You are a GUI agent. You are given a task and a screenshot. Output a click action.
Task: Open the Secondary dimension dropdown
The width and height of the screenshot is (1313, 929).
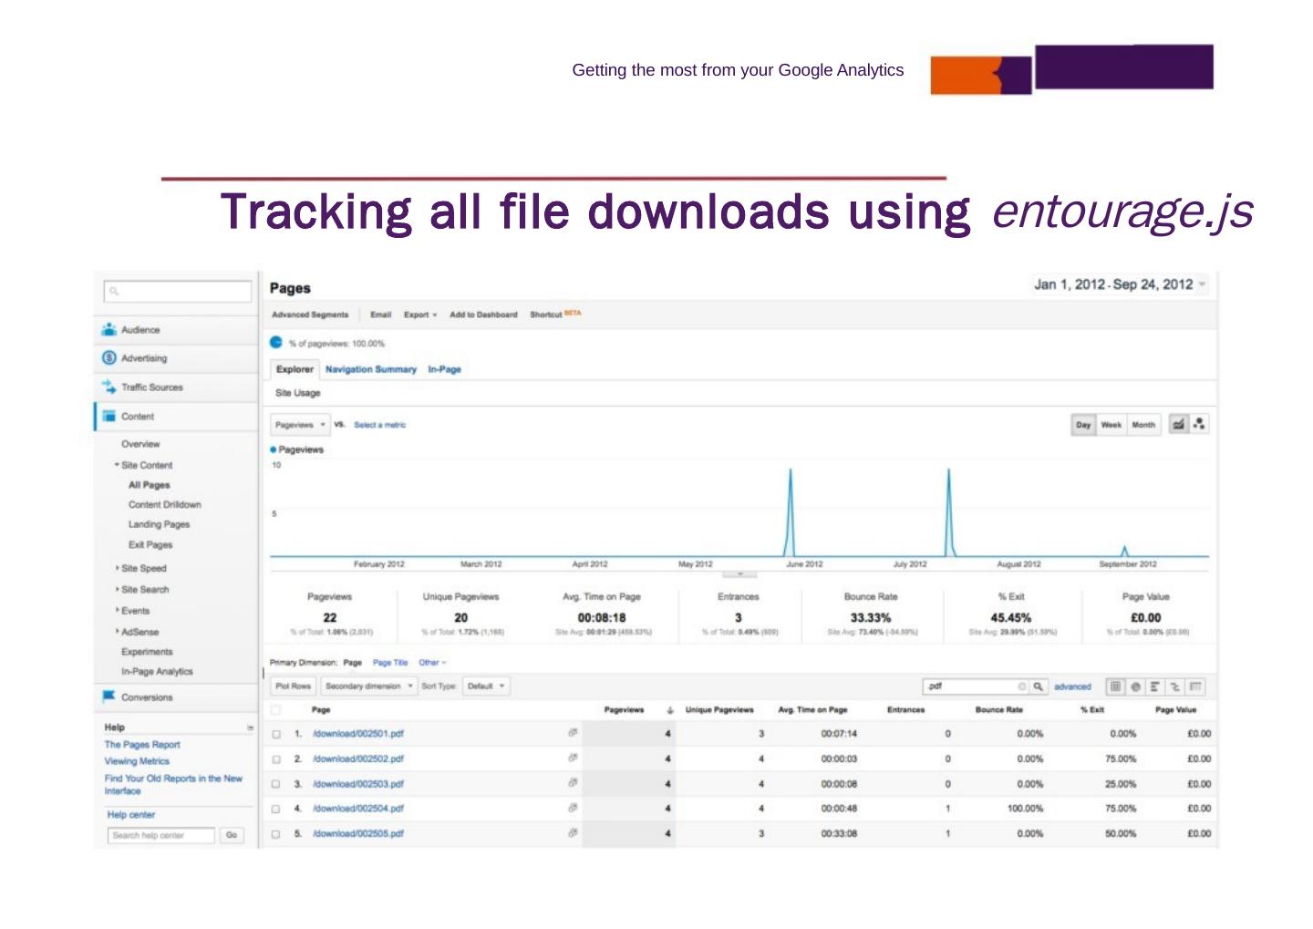click(369, 686)
